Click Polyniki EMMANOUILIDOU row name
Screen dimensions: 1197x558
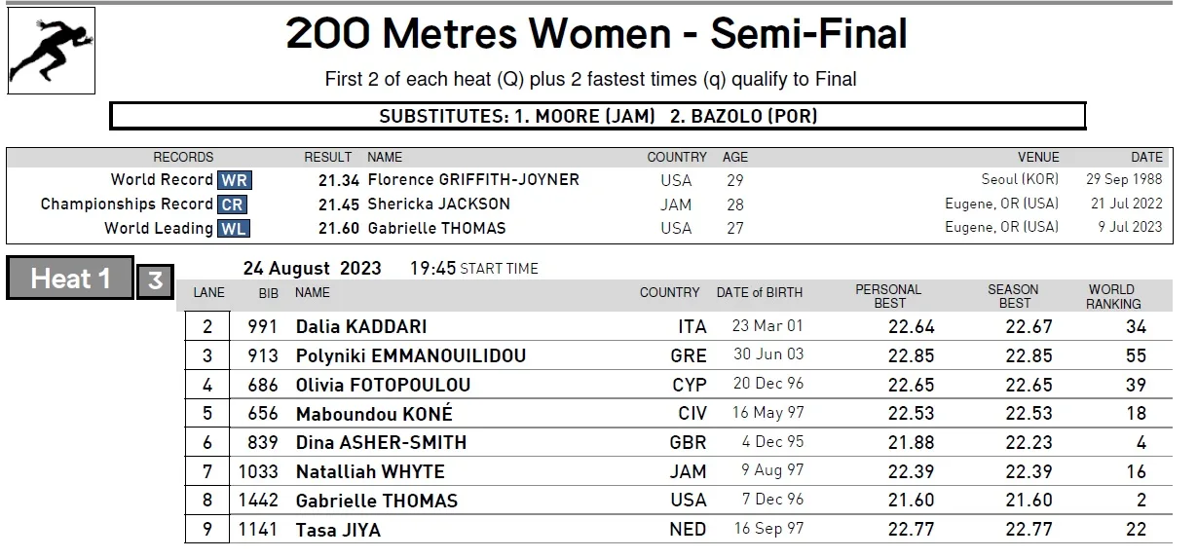[410, 356]
